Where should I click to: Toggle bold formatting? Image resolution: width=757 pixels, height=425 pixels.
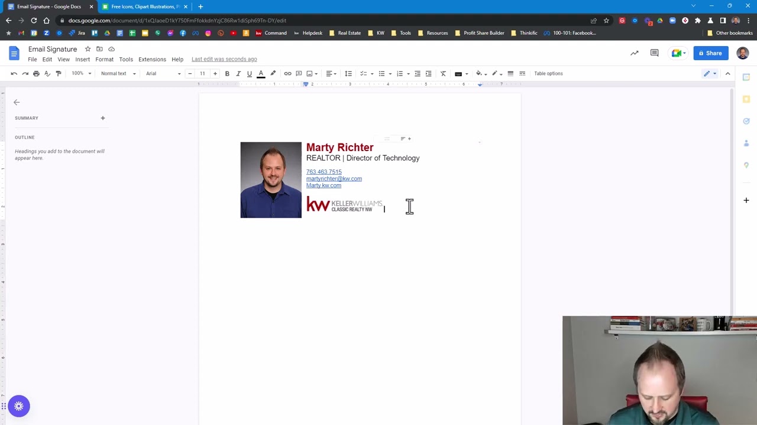tap(227, 73)
